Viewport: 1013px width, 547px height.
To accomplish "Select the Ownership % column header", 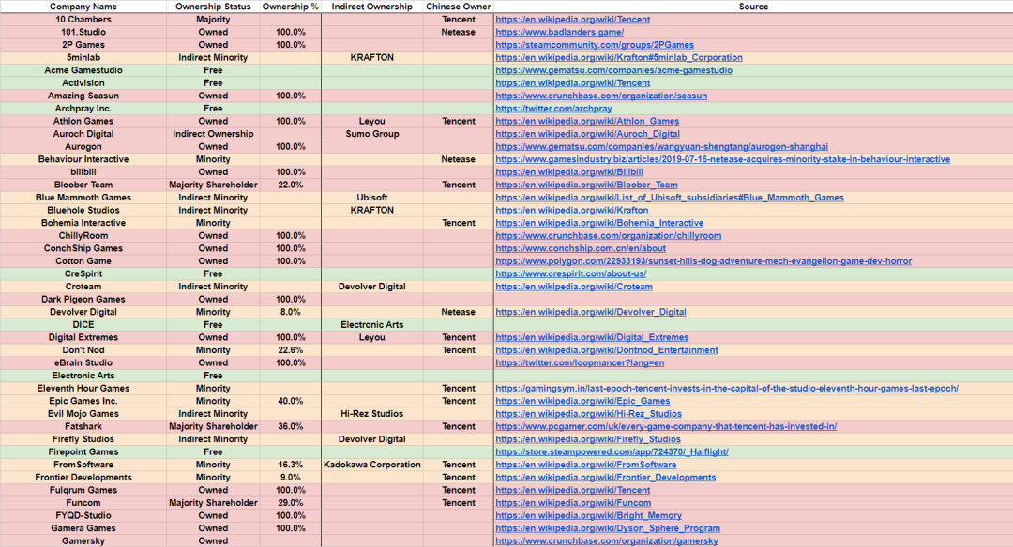I will (x=290, y=7).
